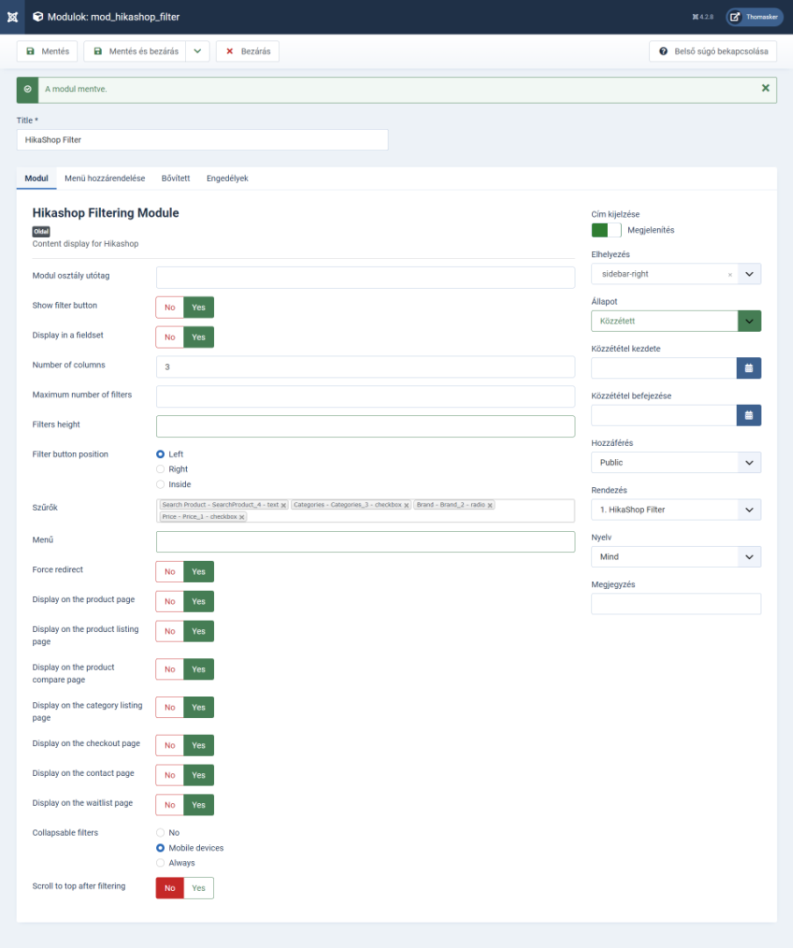Select Right for filter button position
Viewport: 793px width, 948px height.
161,469
